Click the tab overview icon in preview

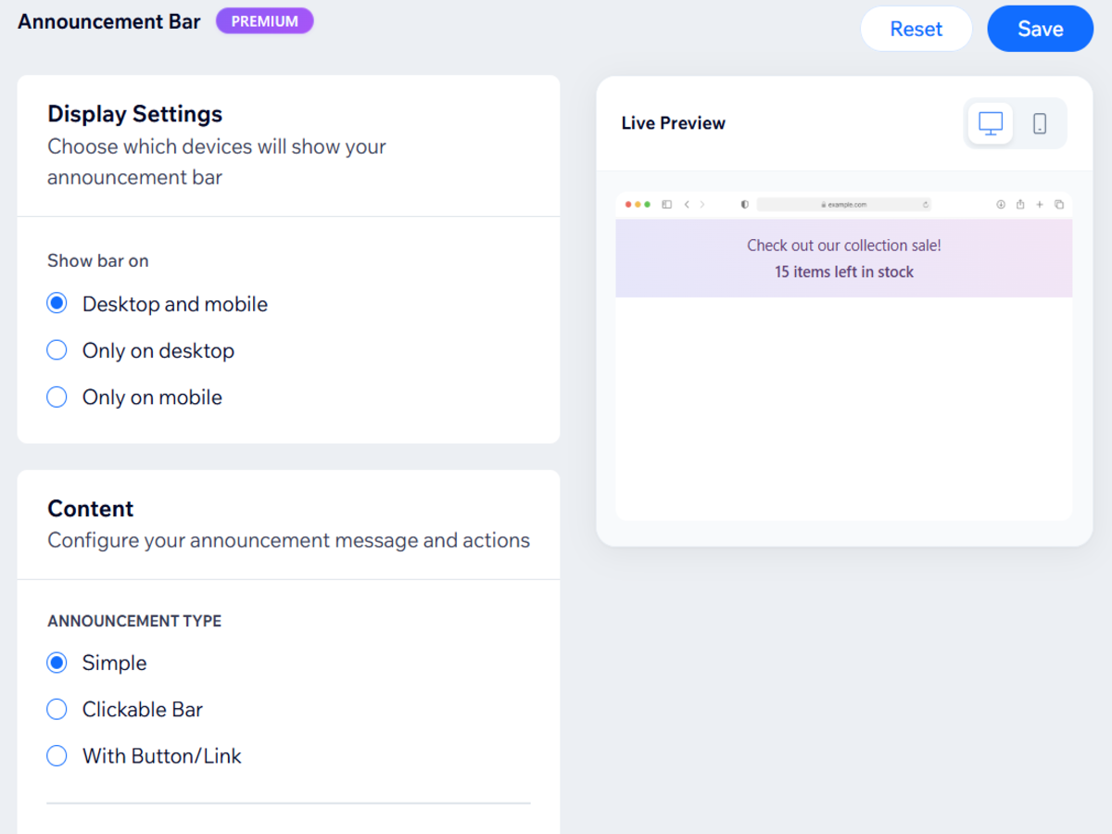coord(1059,205)
